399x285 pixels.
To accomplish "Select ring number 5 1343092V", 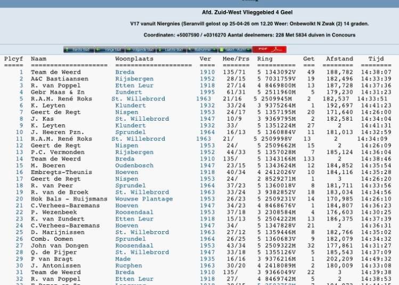I will 276,72.
